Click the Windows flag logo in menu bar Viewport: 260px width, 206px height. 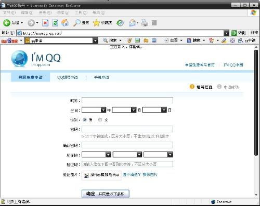pos(254,13)
